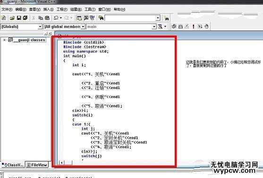The height and width of the screenshot is (178, 263).
Task: Toggle the Workspace window icon
Action: click(79, 18)
